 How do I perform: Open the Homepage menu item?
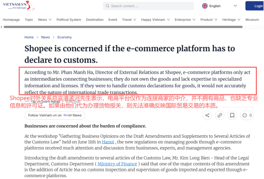[11, 19]
